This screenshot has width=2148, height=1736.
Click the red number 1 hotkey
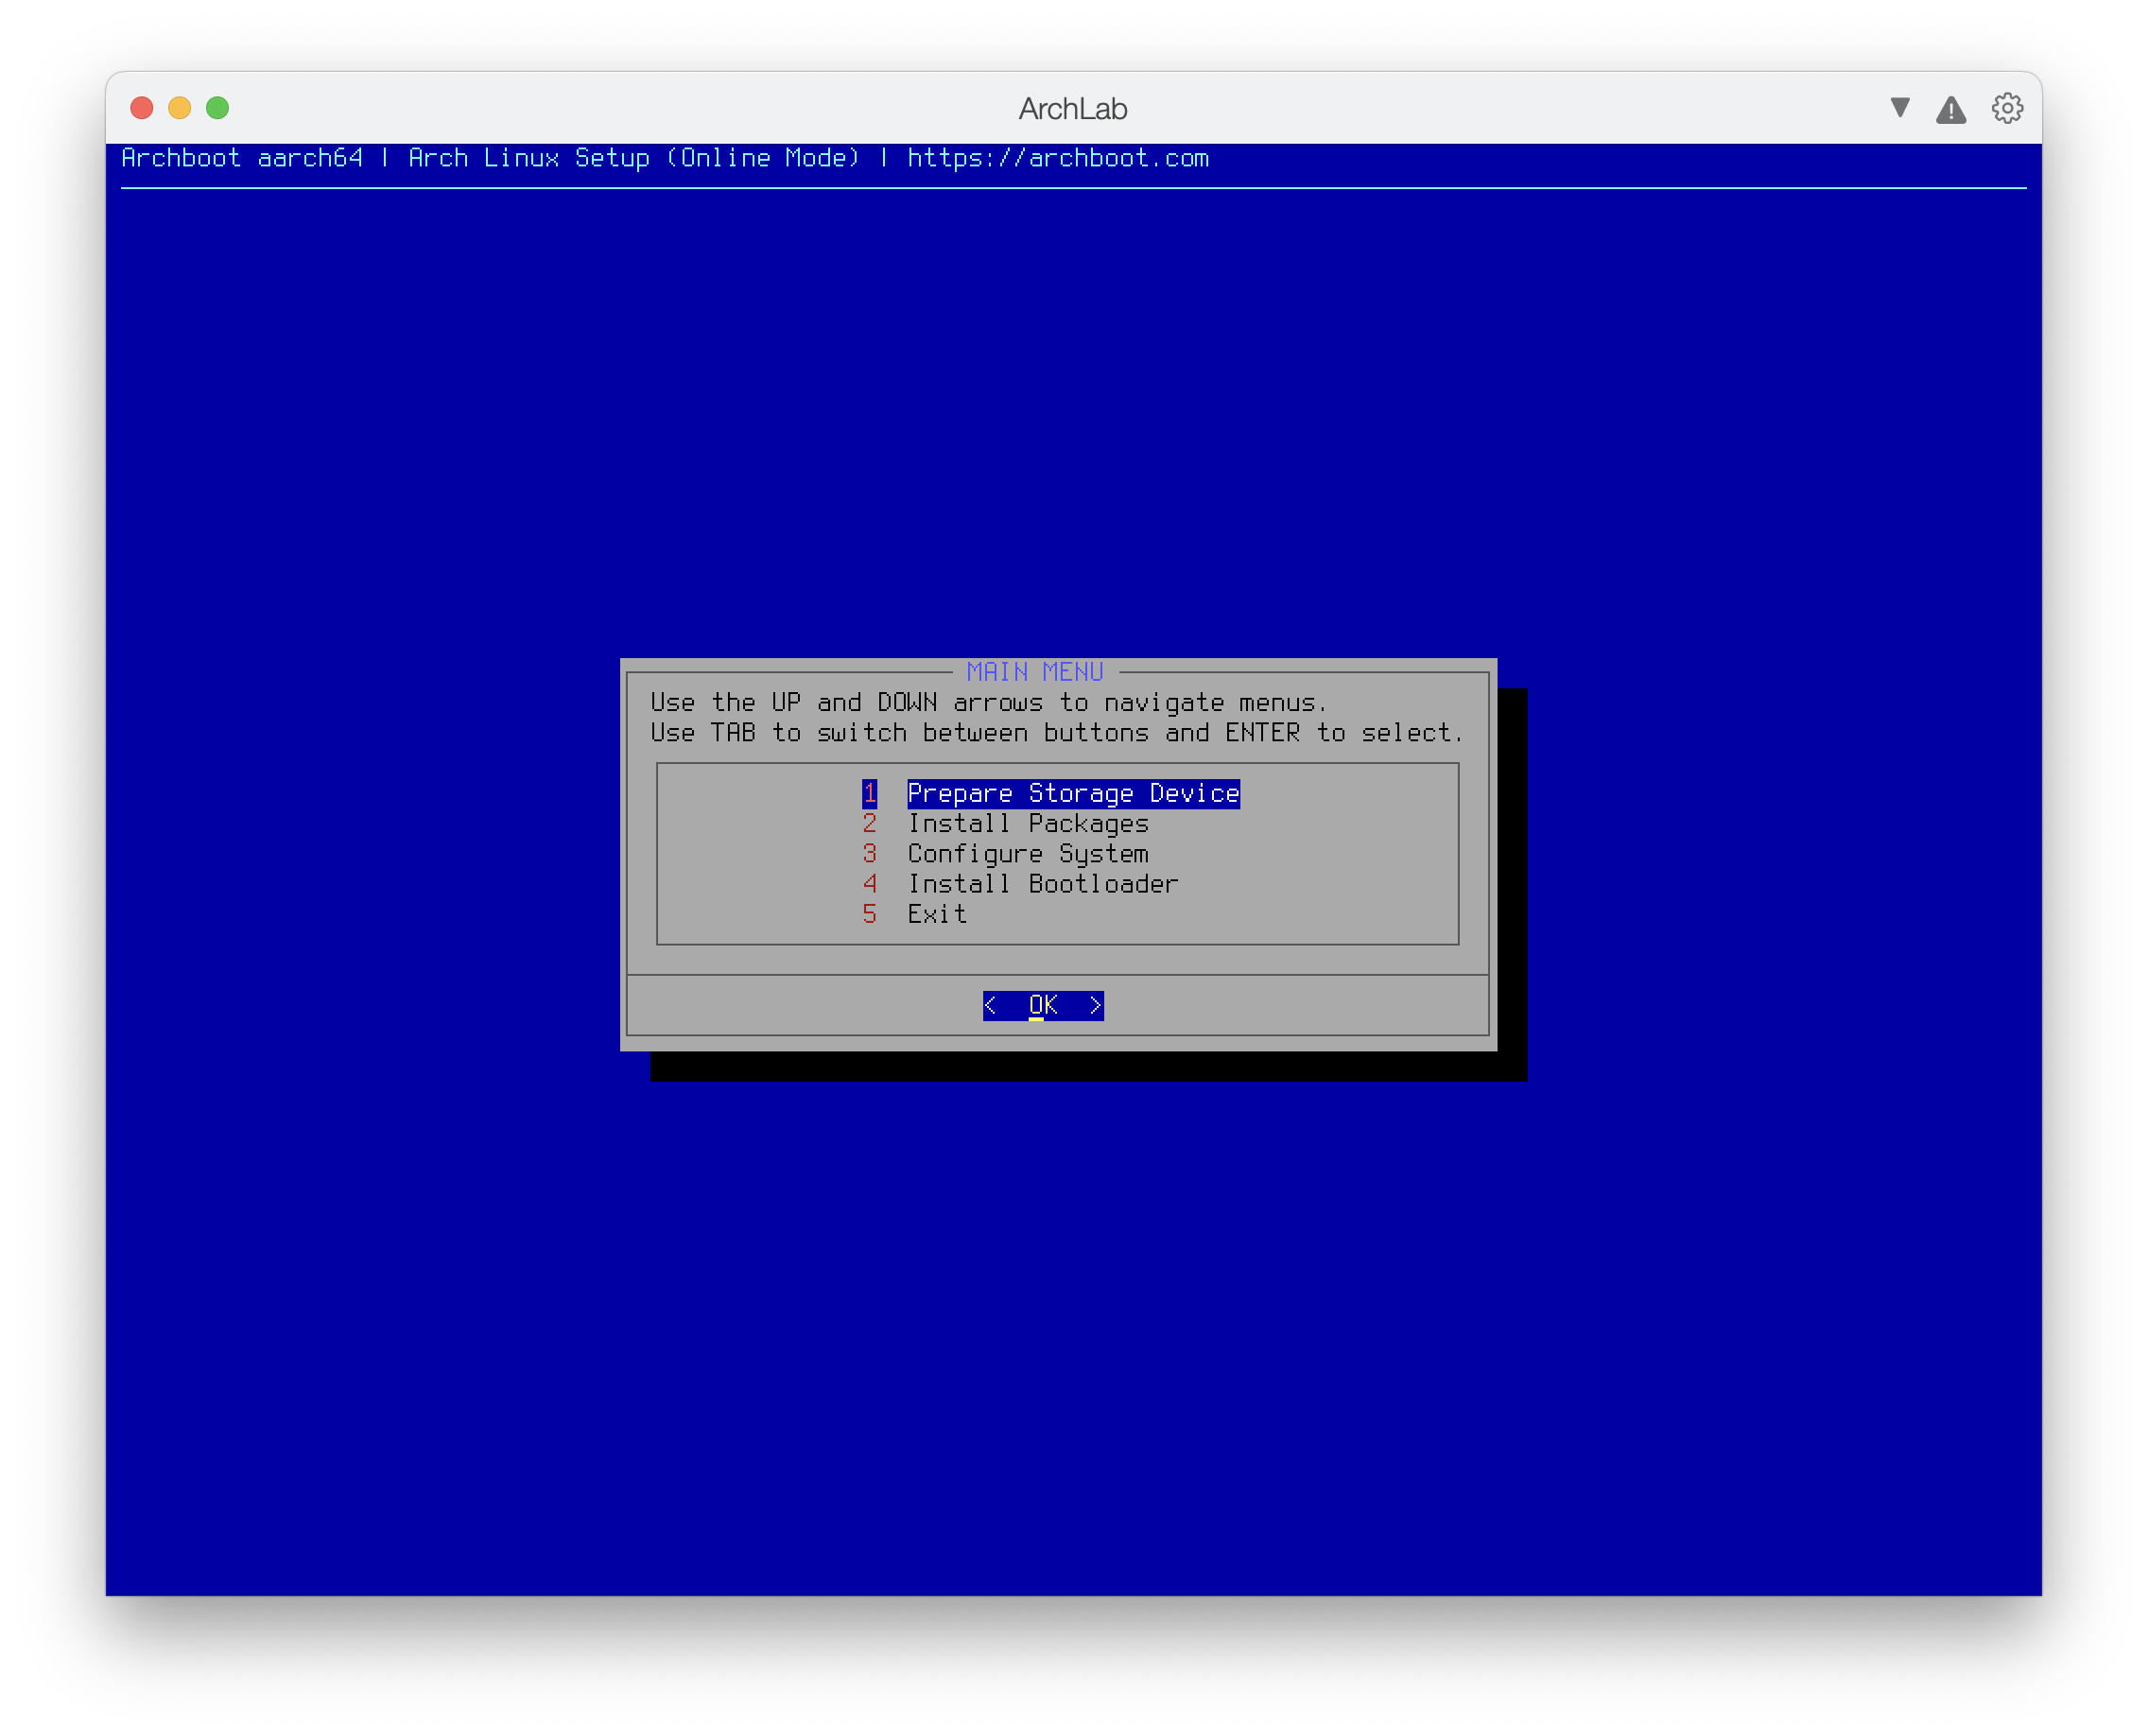[869, 794]
